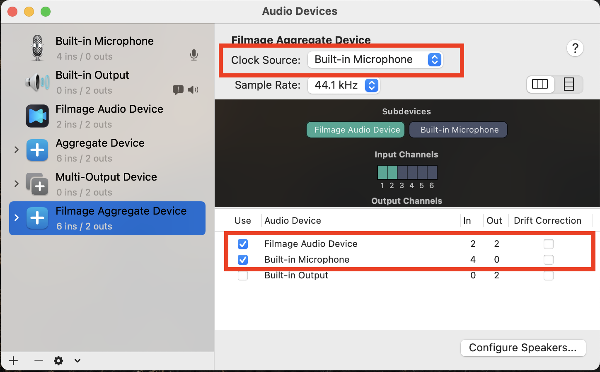600x372 pixels.
Task: Expand the Aggregate Device disclosure arrow
Action: (17, 150)
